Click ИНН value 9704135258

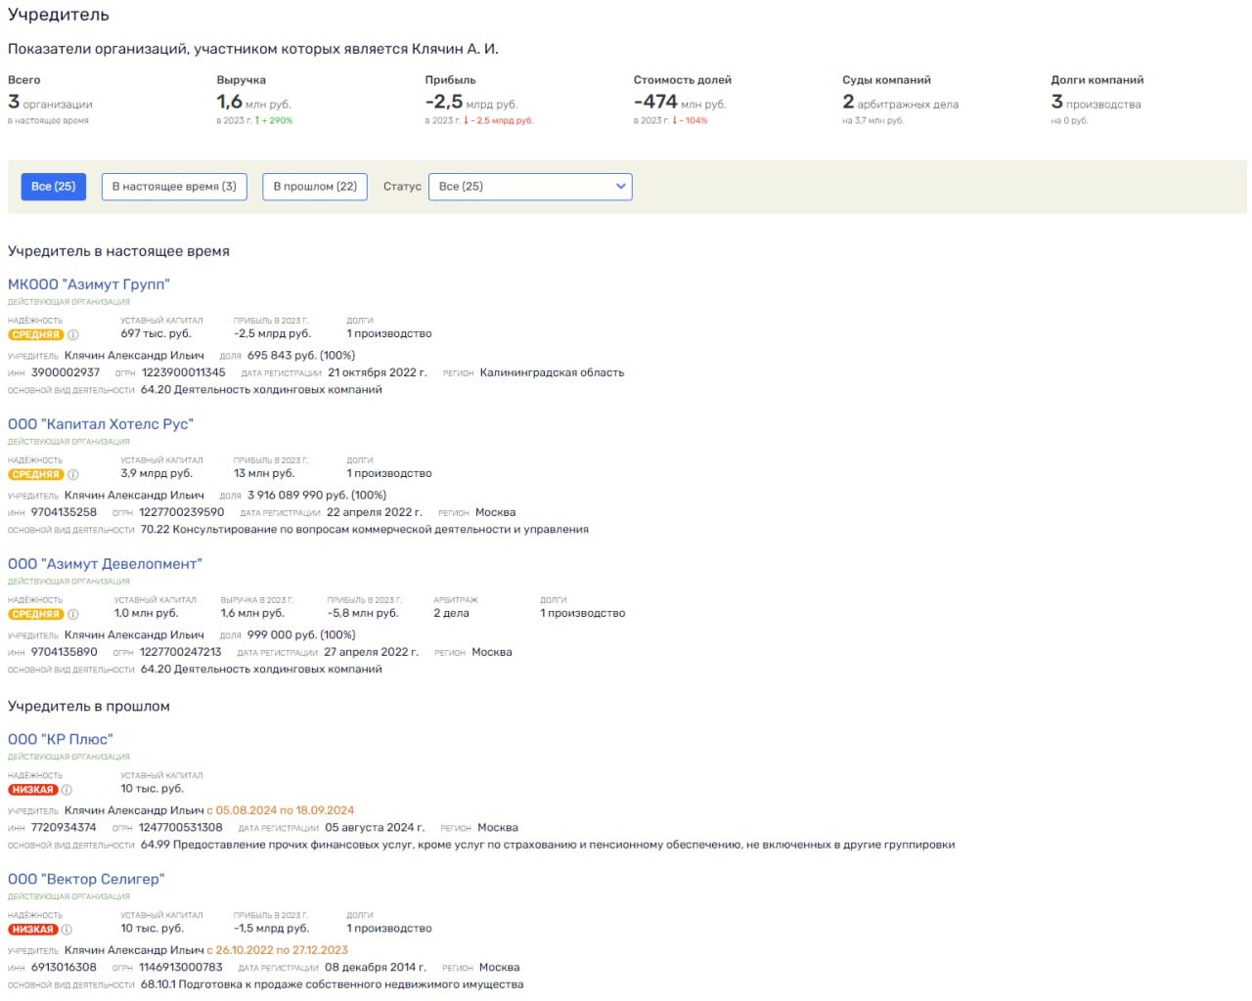click(65, 512)
